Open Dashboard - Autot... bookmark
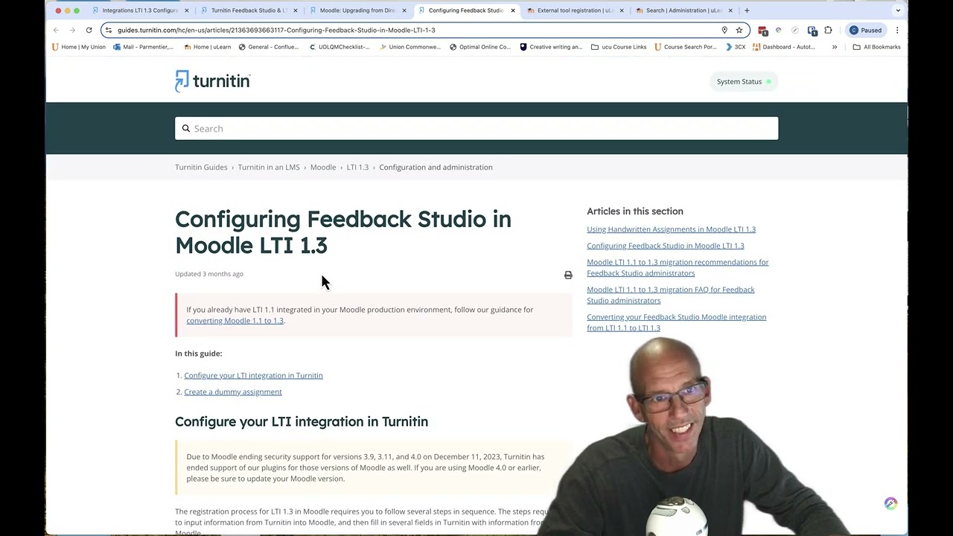953x536 pixels. click(784, 47)
